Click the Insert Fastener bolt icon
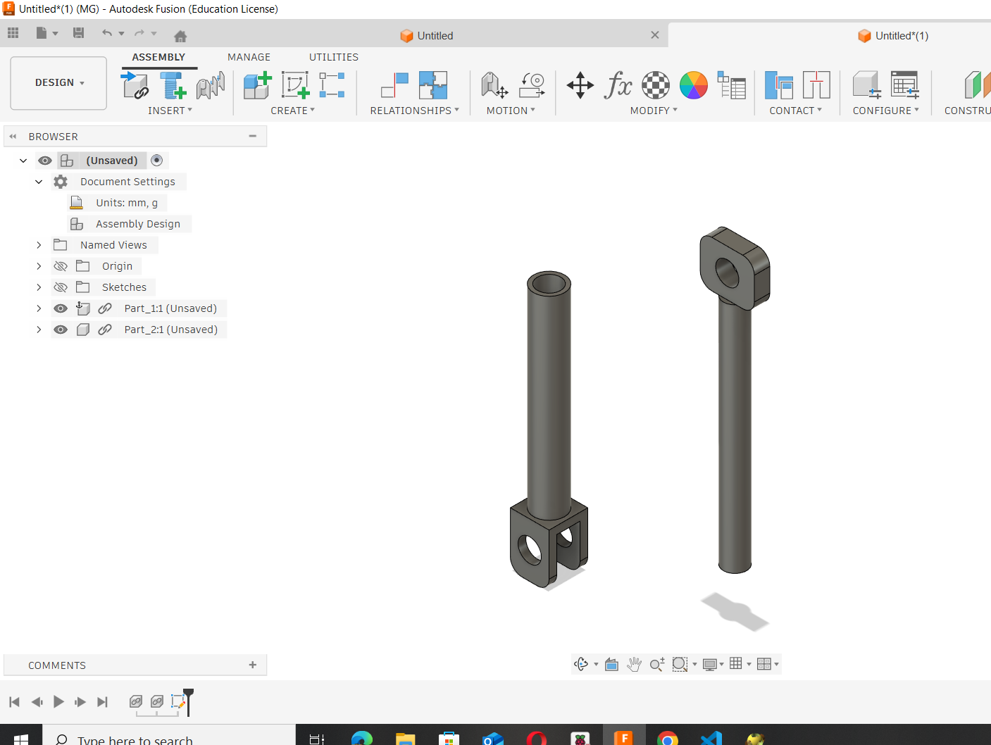This screenshot has width=991, height=745. pos(173,85)
